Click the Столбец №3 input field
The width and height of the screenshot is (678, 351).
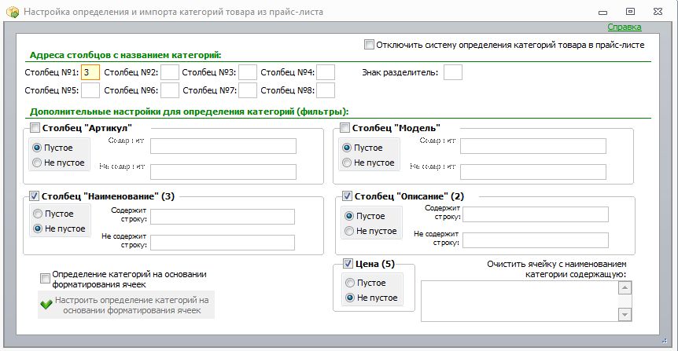[248, 72]
